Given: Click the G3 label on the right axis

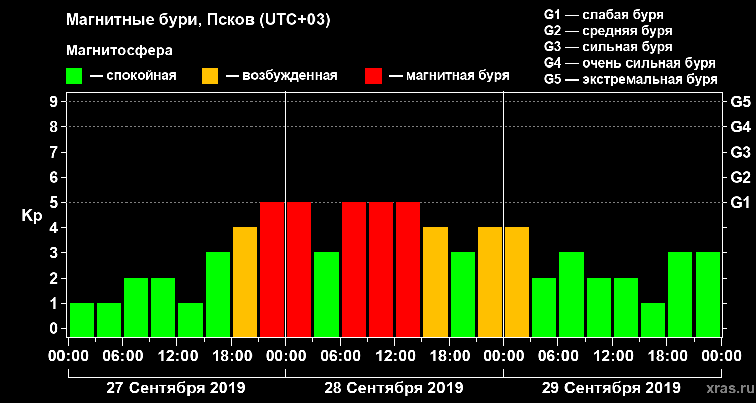Looking at the screenshot, I should (x=740, y=152).
